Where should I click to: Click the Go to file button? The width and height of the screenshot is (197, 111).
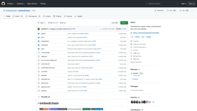coord(115,23)
